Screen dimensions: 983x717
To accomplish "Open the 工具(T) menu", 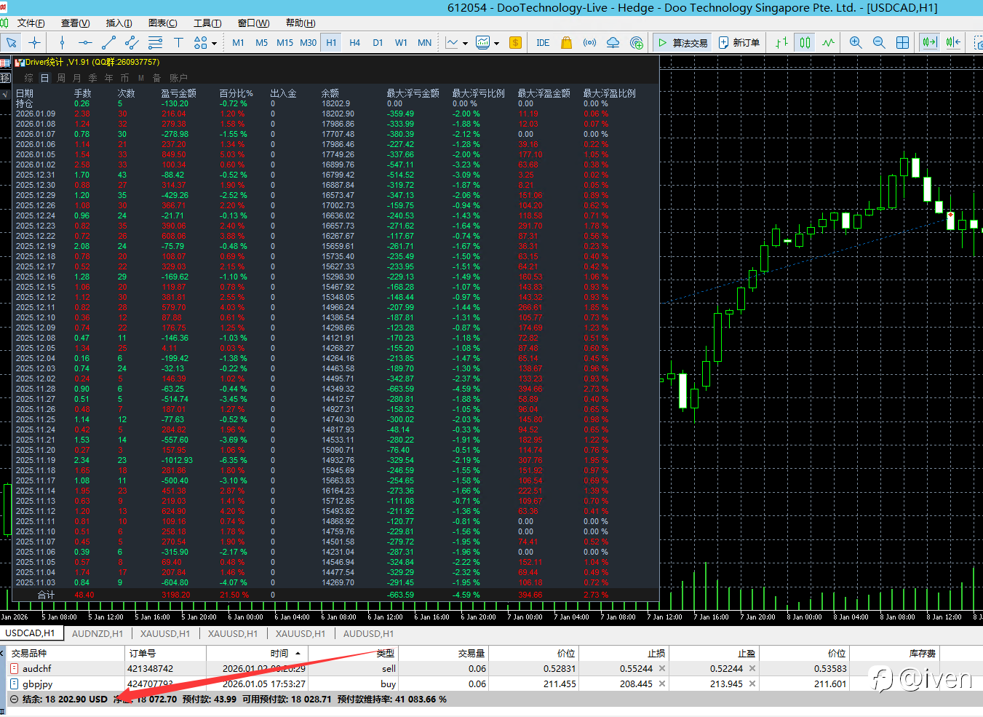I will click(x=207, y=23).
